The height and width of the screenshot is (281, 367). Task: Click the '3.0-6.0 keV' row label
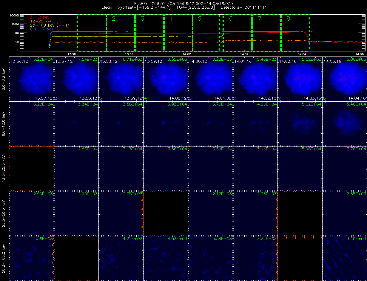click(x=4, y=79)
